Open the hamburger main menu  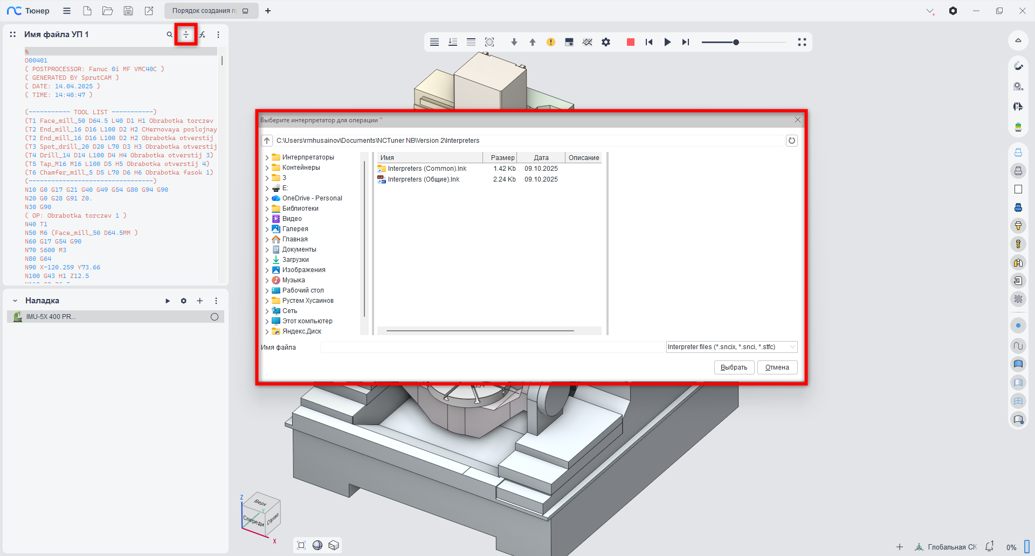point(67,11)
